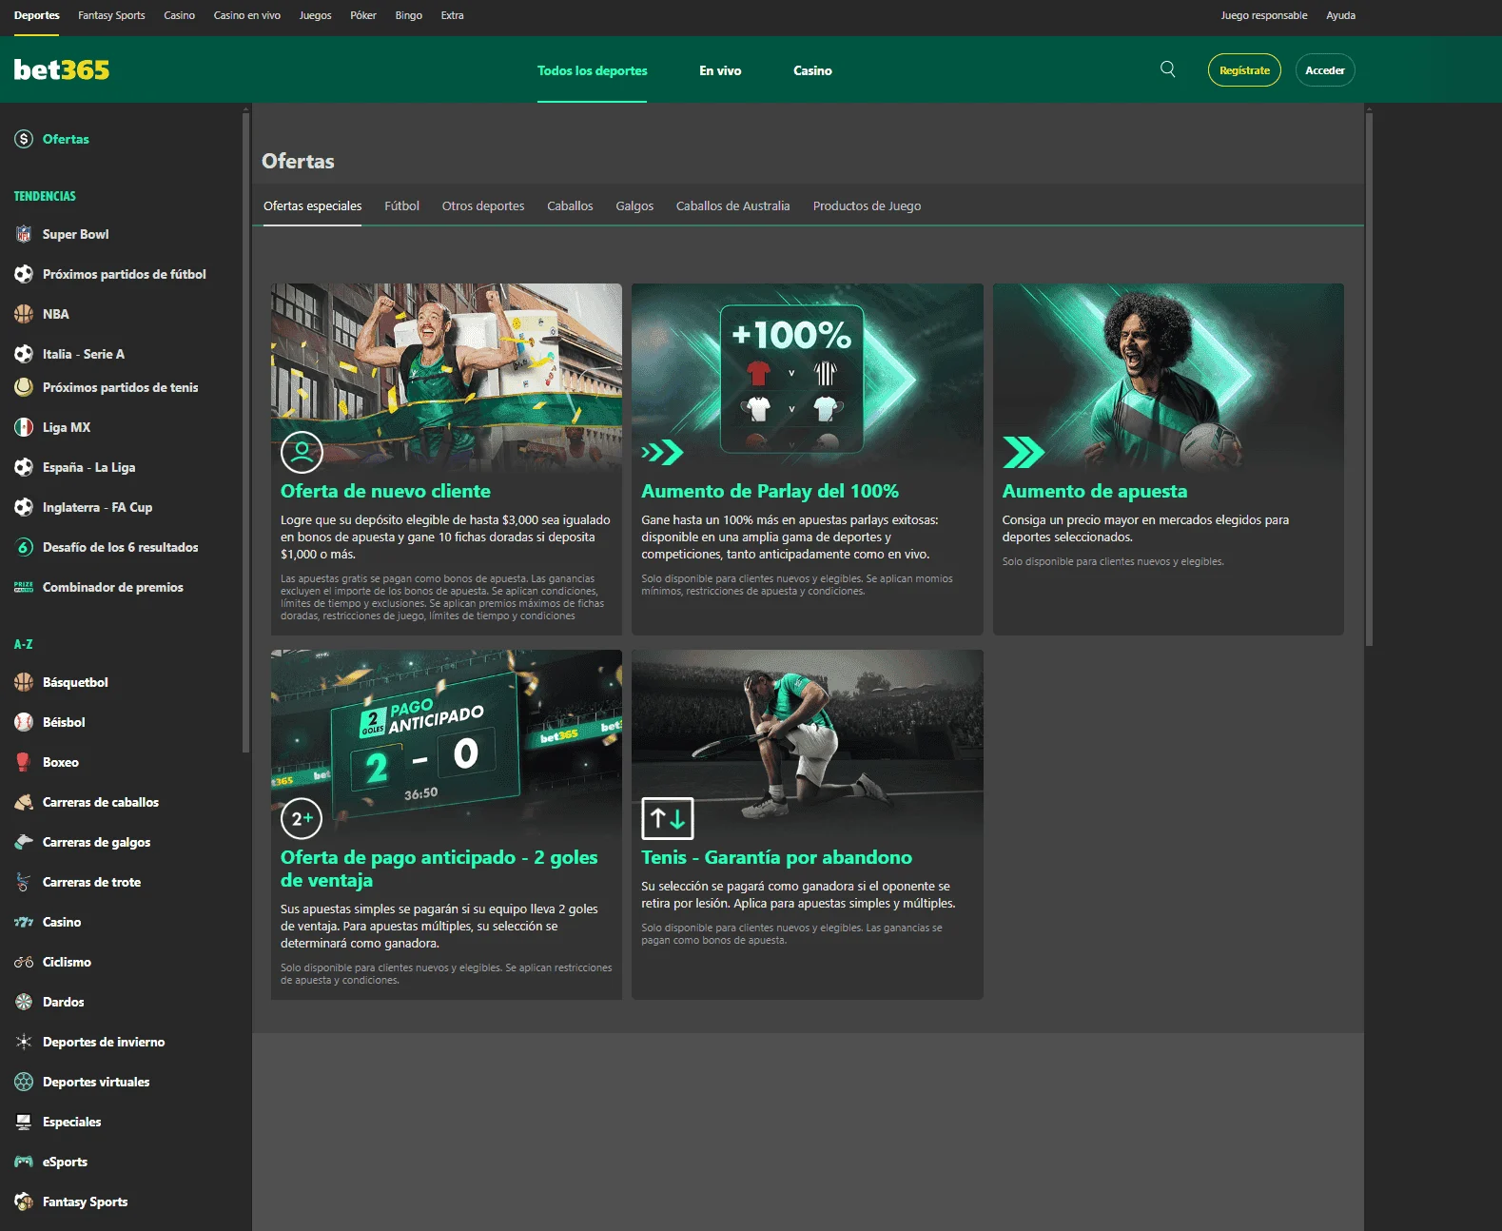Click the Deportes virtuales icon
1502x1231 pixels.
(x=24, y=1082)
